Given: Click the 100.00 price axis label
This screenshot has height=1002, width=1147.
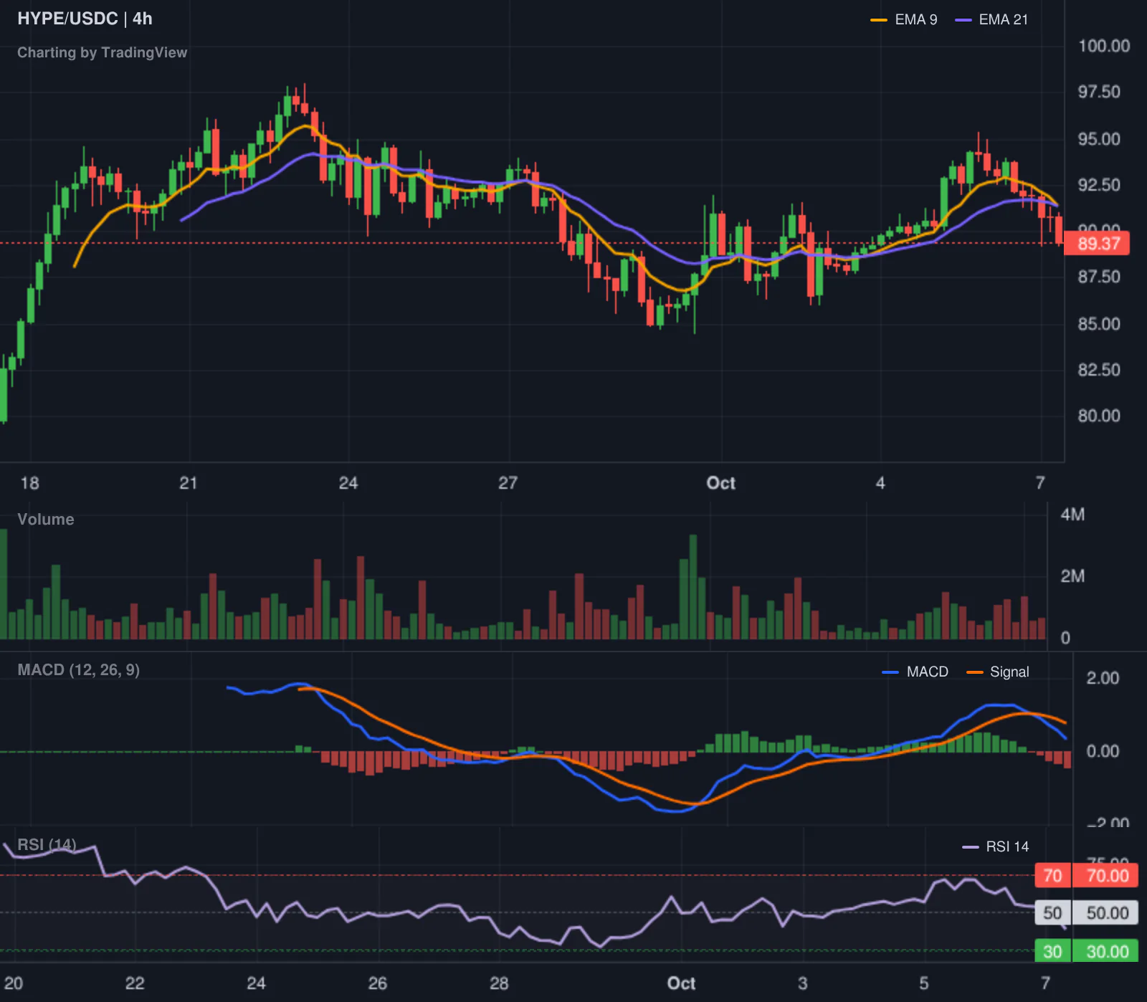Looking at the screenshot, I should click(x=1104, y=46).
